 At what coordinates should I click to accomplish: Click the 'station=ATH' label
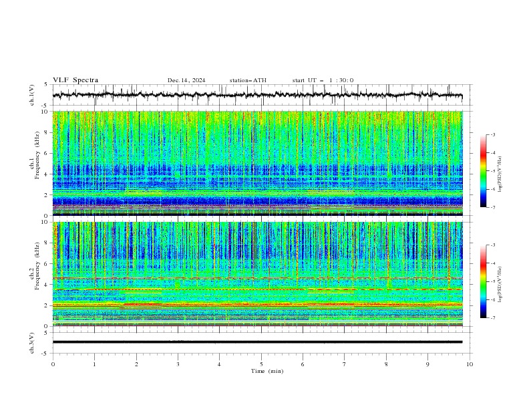(x=248, y=80)
